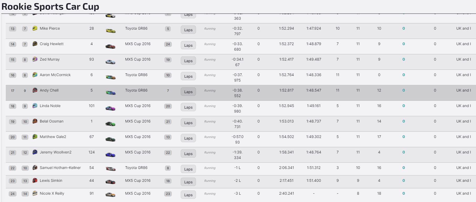The image size is (476, 202).
Task: Open Laps for Matthew Gale2
Action: 188,138
